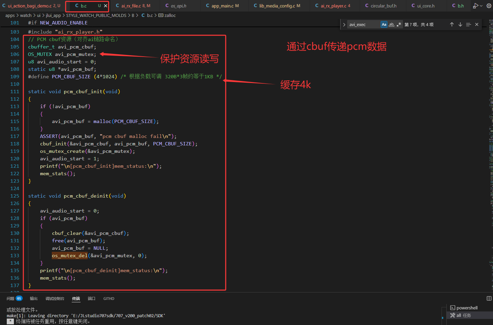Toggle Match Whole Word in find widget
493x325 pixels.
tap(391, 24)
